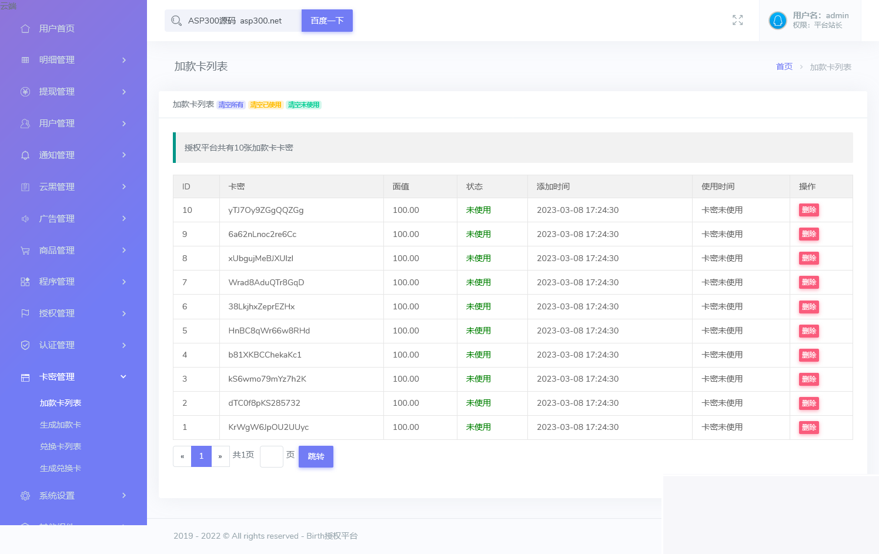The height and width of the screenshot is (554, 879).
Task: Click the search magnifier icon
Action: pos(176,21)
